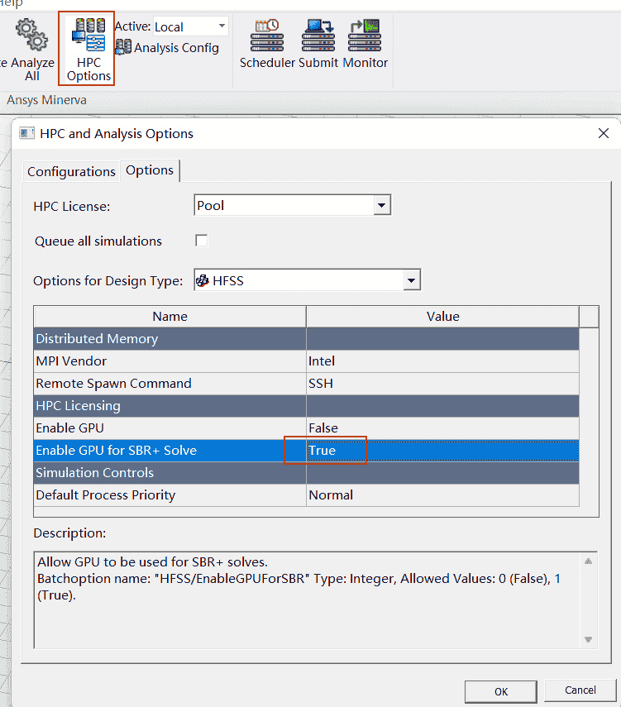621x707 pixels.
Task: Select the Options tab
Action: [150, 170]
